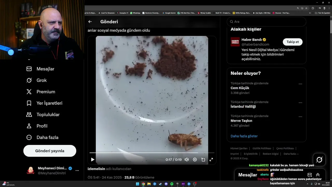
Task: Open Yer İşaretleri bookmarks
Action: coord(44,103)
